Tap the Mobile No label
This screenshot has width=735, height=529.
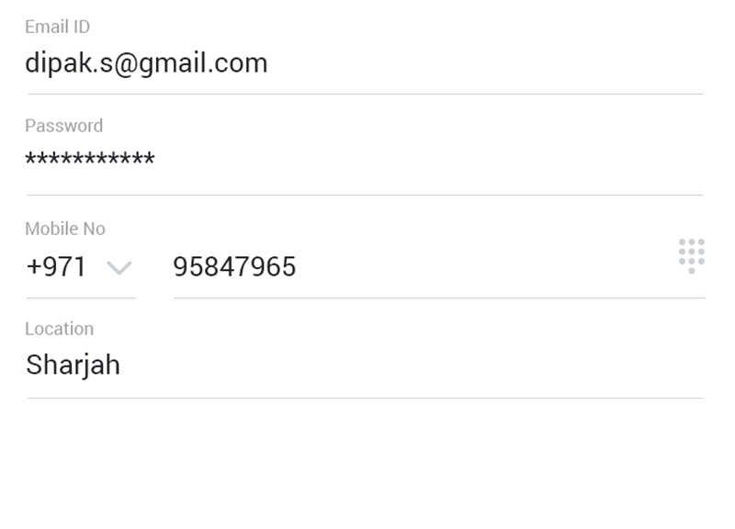click(65, 229)
